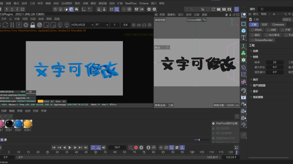This screenshot has width=293, height=164.
Task: Click the current frame field 74 F
Action: coord(117,147)
